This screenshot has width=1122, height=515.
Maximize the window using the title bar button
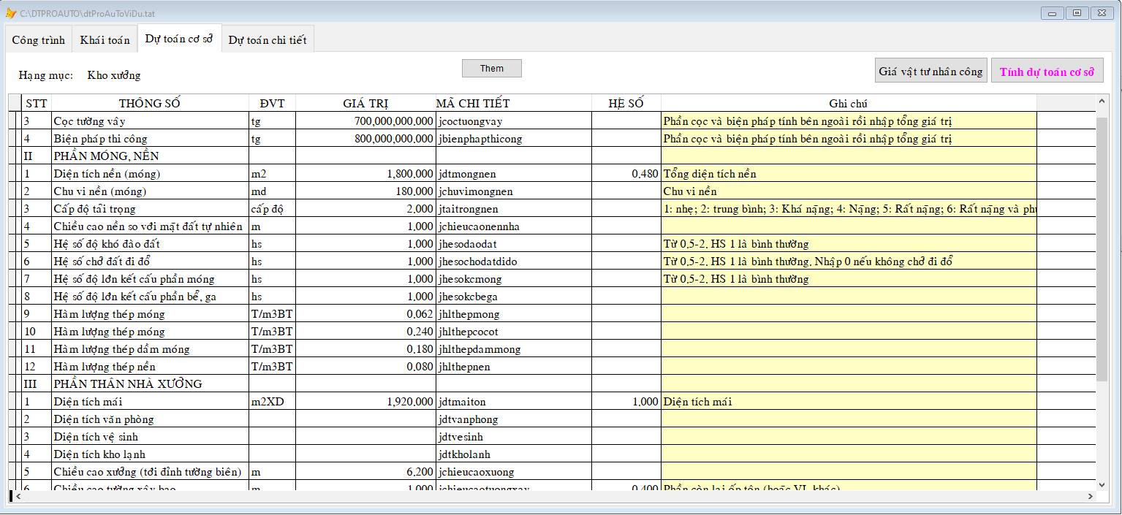click(1077, 12)
